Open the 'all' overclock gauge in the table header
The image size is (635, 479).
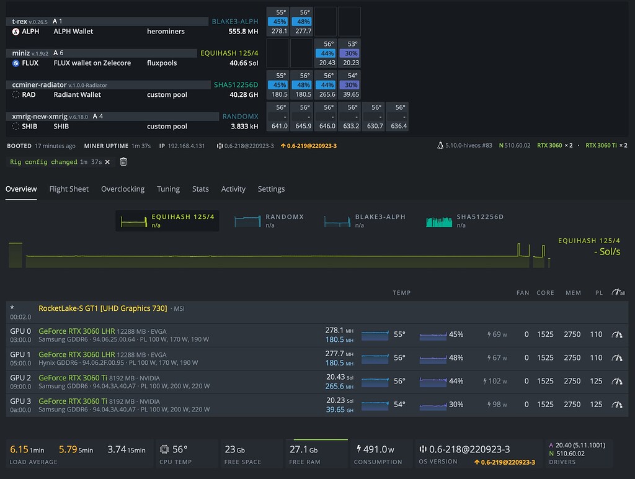(618, 292)
